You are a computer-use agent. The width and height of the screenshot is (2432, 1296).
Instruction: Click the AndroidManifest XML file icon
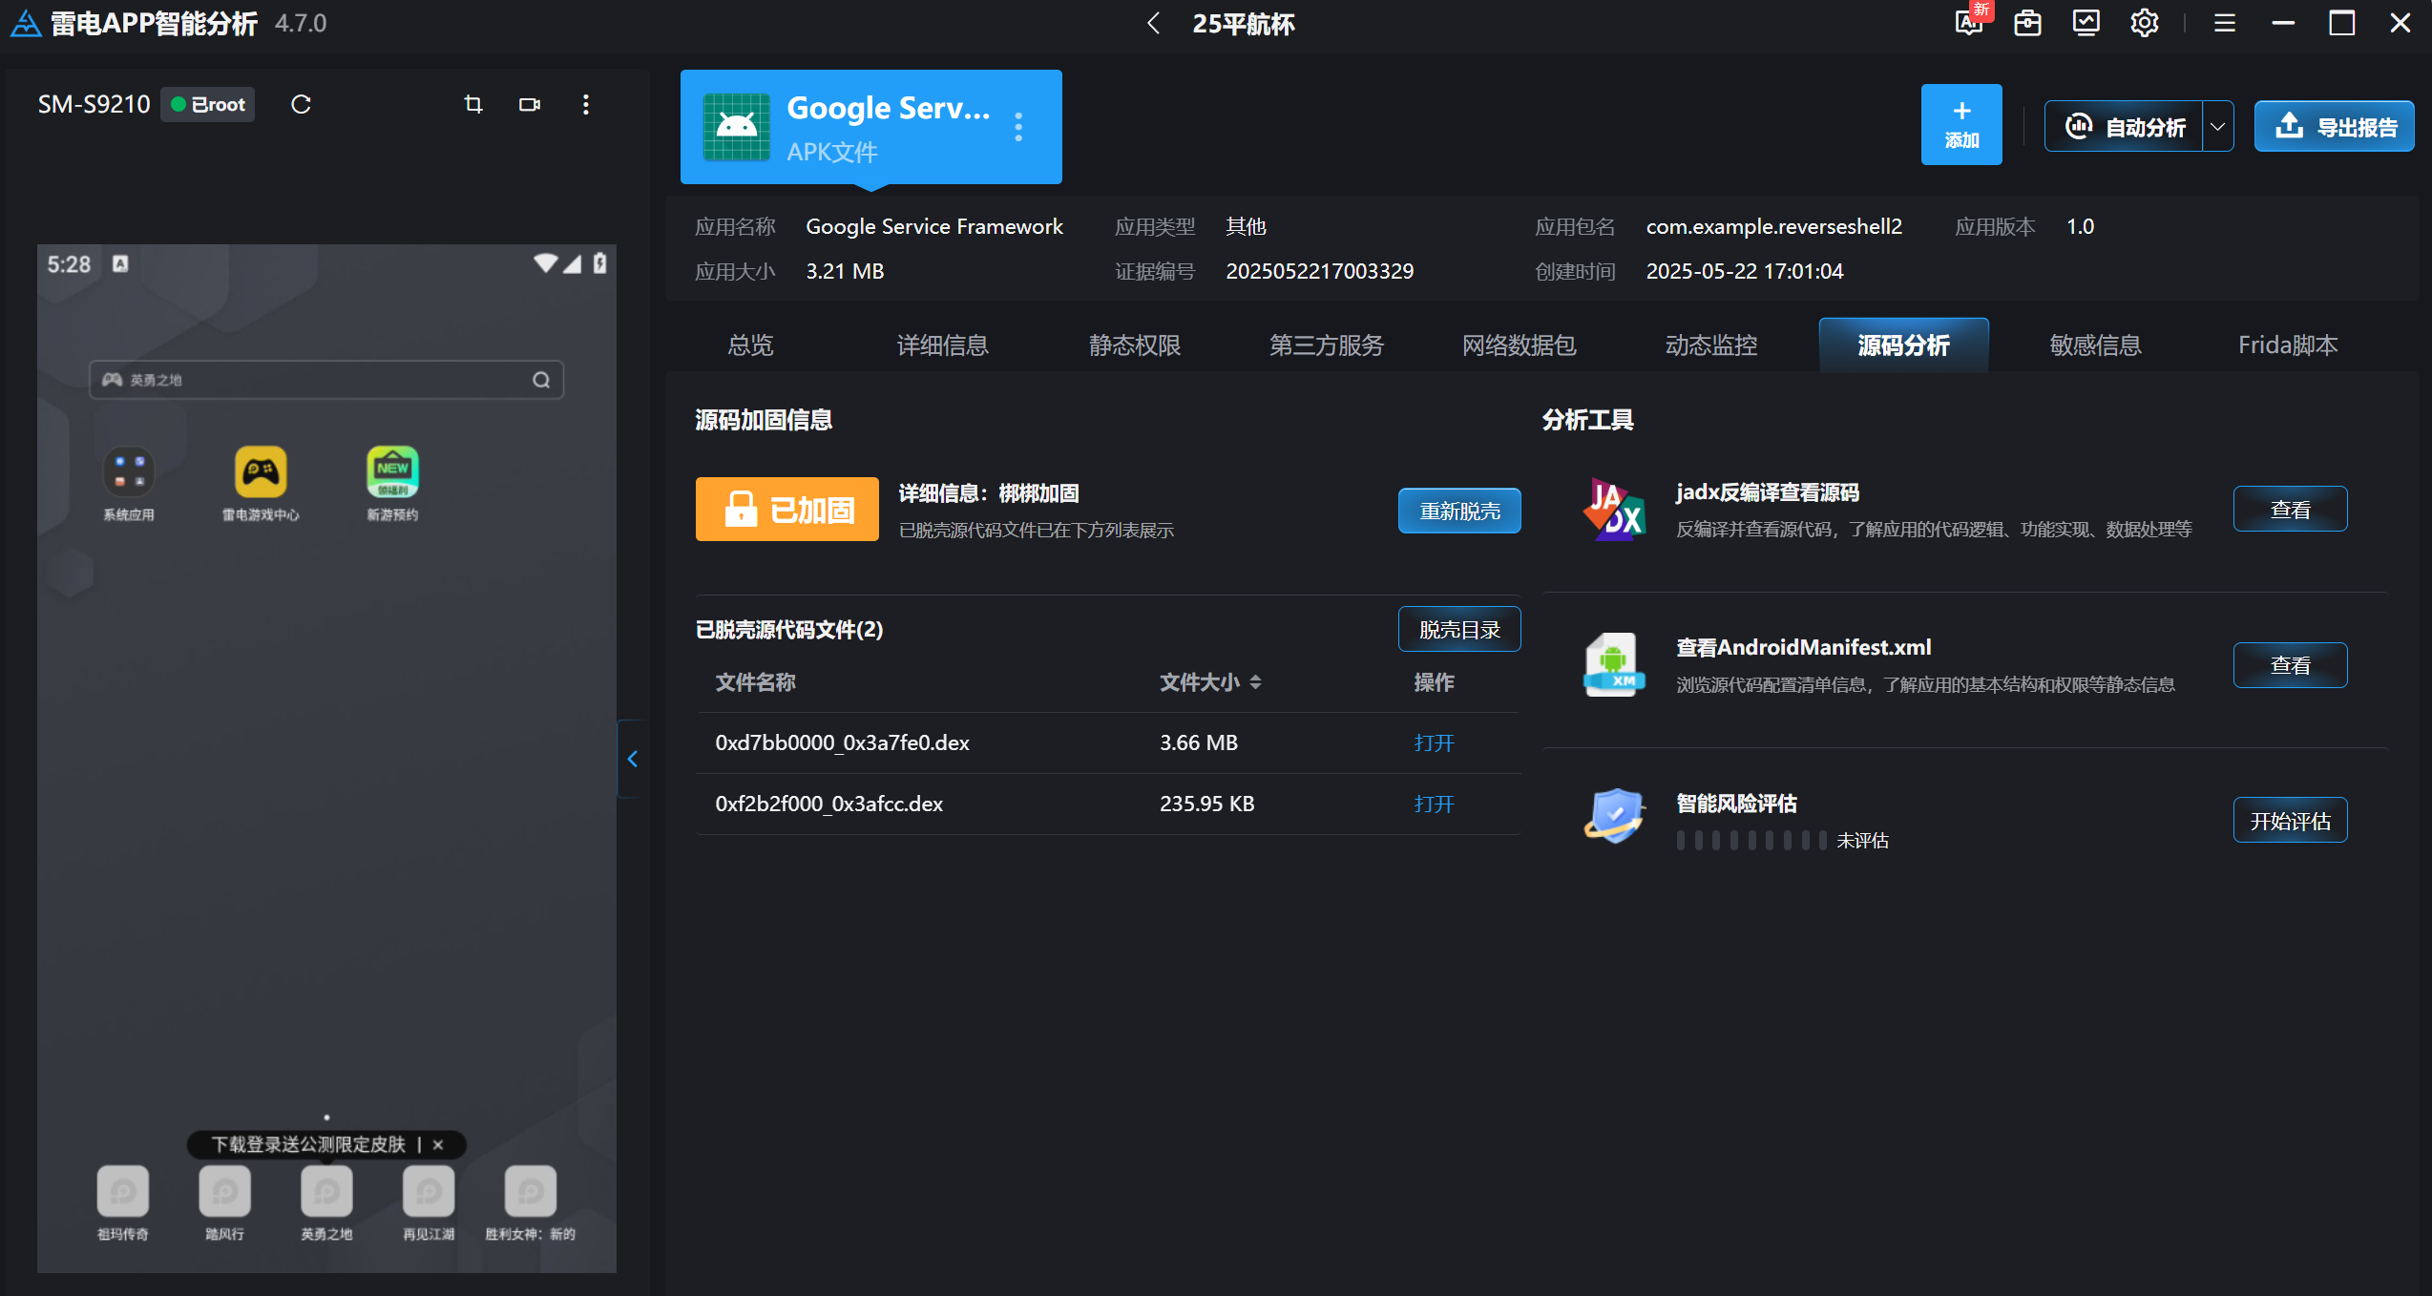1613,665
